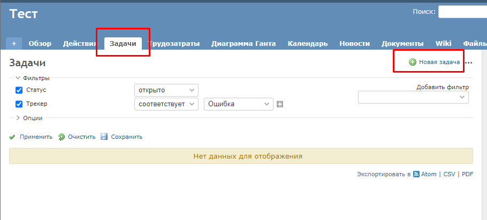Click the green checkmark Apply icon
487x220 pixels.
12,137
